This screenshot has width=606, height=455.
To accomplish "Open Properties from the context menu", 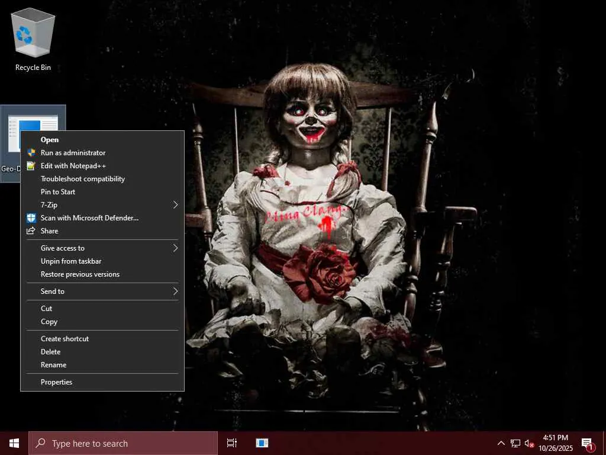I will 102,382.
